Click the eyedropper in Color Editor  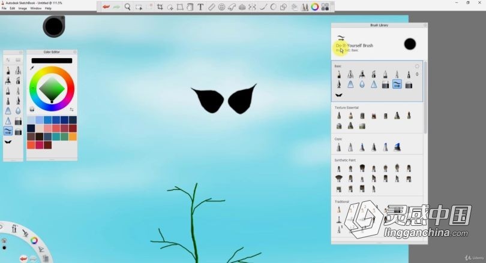[x=32, y=68]
